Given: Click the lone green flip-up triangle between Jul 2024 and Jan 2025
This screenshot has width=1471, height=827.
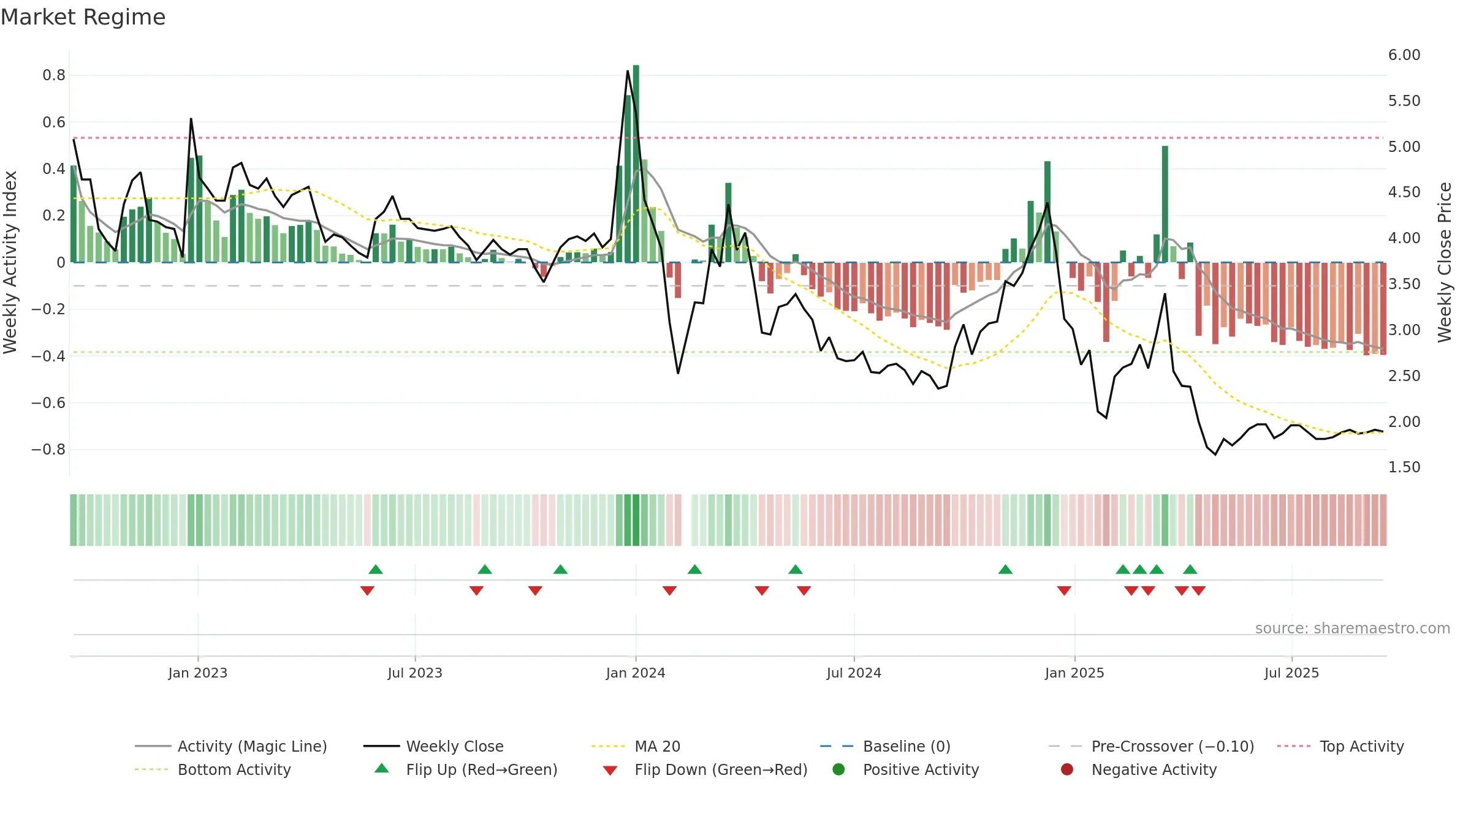Looking at the screenshot, I should pyautogui.click(x=1005, y=570).
